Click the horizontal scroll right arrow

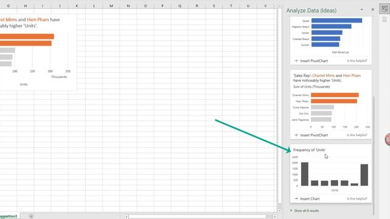click(x=275, y=217)
